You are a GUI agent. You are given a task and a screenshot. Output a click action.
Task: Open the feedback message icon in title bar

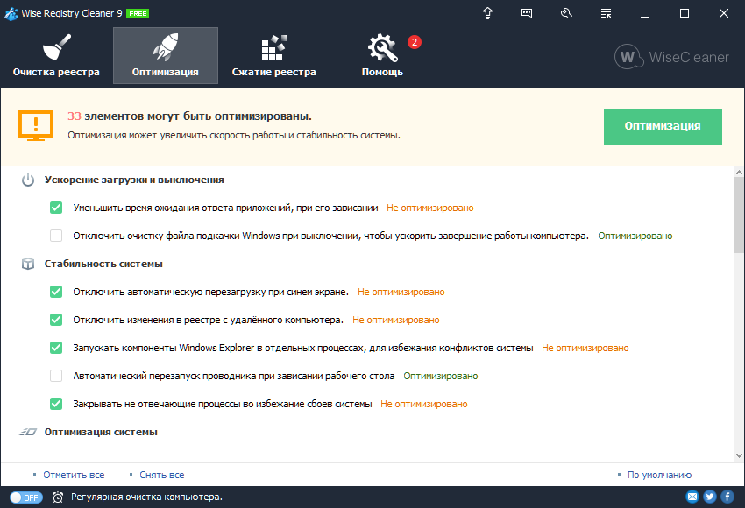point(527,13)
